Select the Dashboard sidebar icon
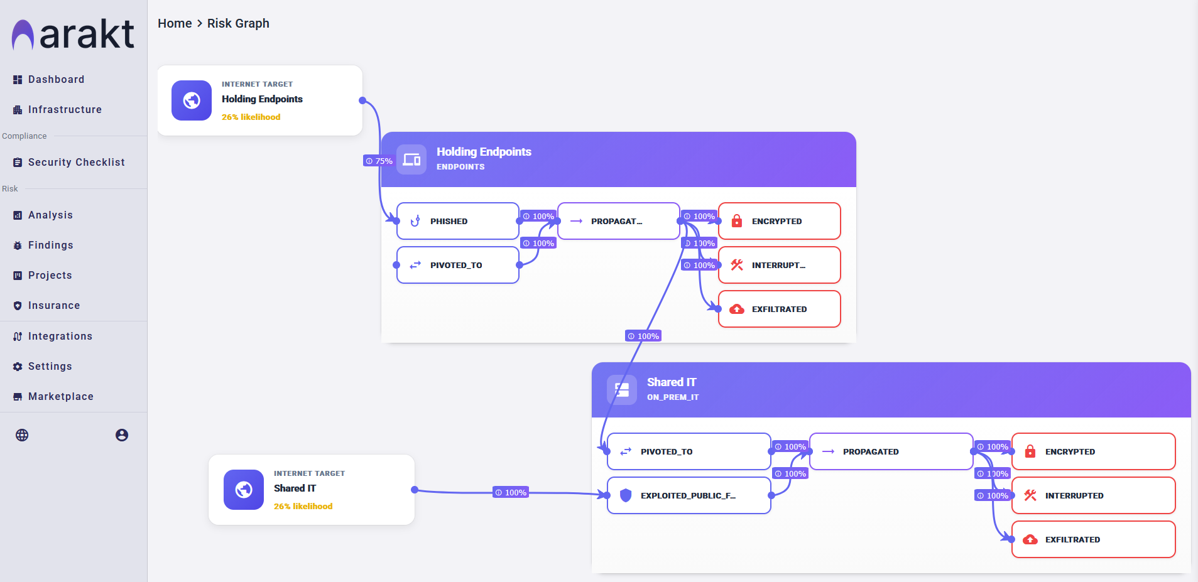The height and width of the screenshot is (582, 1198). [x=16, y=79]
